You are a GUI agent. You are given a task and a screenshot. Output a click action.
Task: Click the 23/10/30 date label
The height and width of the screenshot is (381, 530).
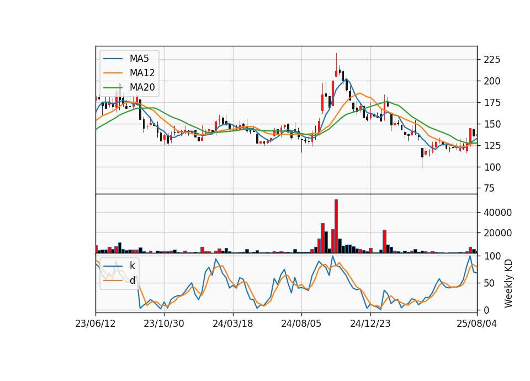[x=164, y=324]
